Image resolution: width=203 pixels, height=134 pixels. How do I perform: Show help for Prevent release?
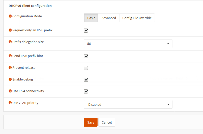10,68
